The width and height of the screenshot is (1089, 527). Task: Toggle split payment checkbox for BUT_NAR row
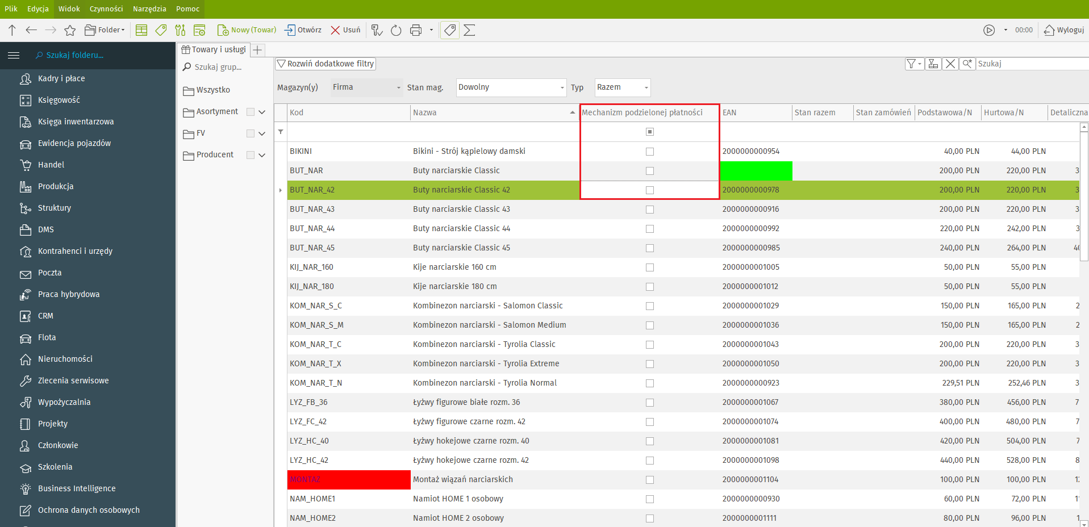(650, 171)
